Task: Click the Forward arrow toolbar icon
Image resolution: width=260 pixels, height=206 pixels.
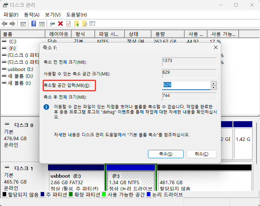Action: [x=12, y=24]
